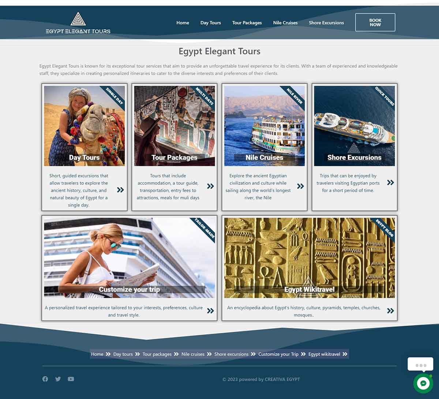Image resolution: width=439 pixels, height=399 pixels.
Task: Launch the Messenger chat bubble
Action: [423, 383]
